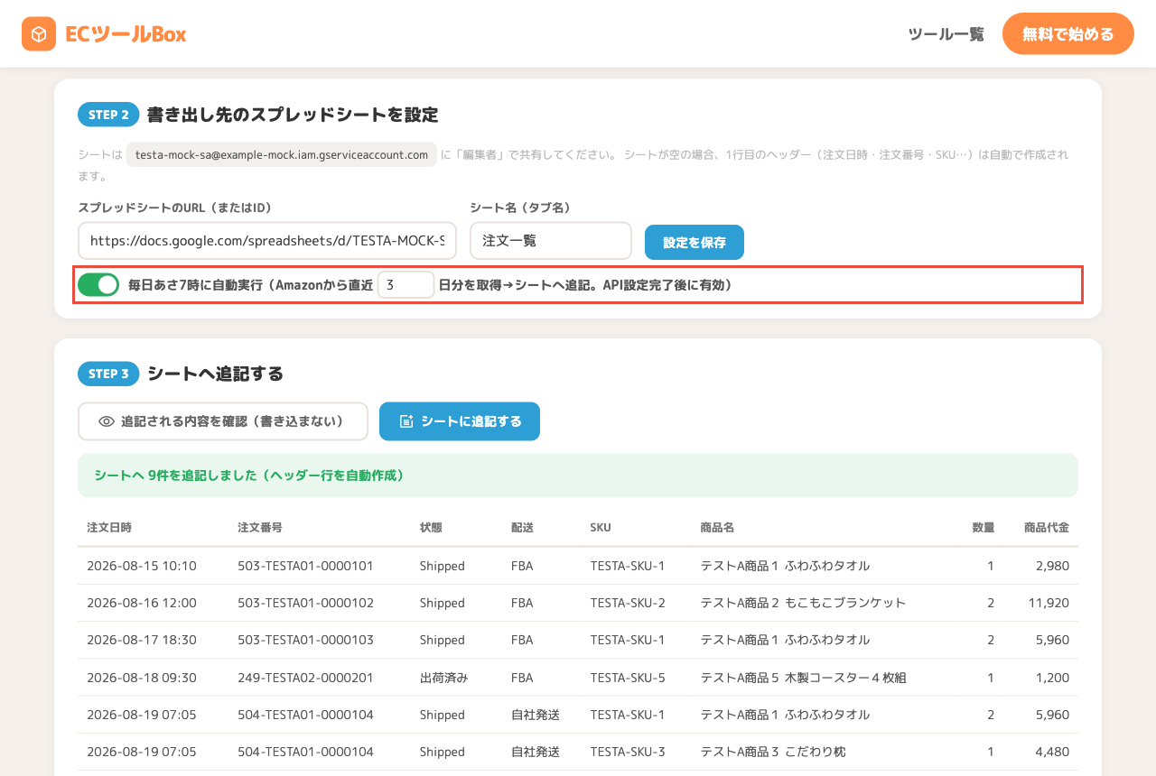1156x776 pixels.
Task: Toggle the daily 7am auto-run switch
Action: coord(98,285)
